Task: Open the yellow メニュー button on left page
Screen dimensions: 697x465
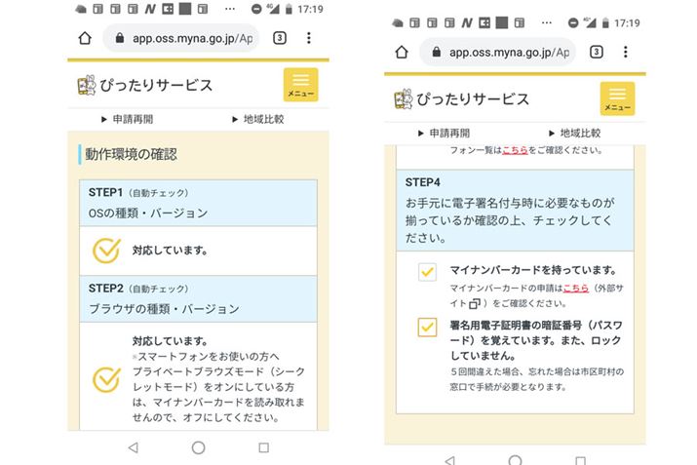Action: click(x=300, y=85)
